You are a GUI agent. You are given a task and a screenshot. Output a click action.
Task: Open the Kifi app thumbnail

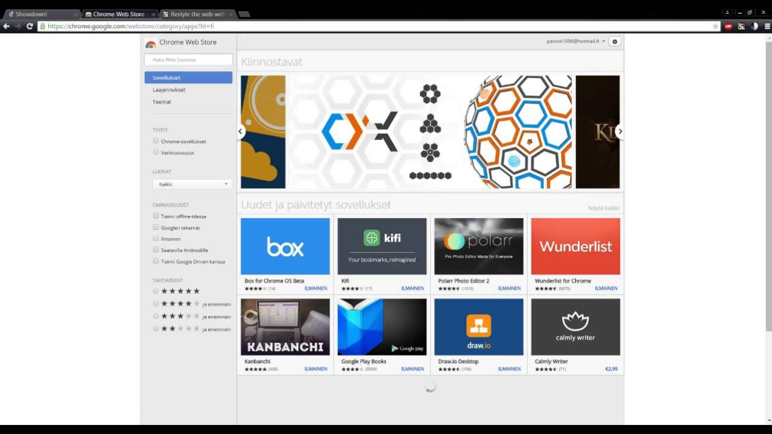(x=382, y=247)
